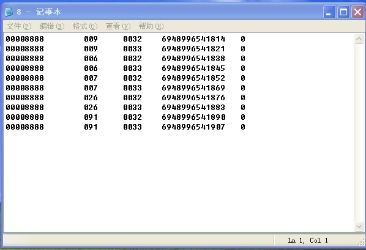Click the Notepad icon in title bar
366x250 pixels.
point(9,12)
